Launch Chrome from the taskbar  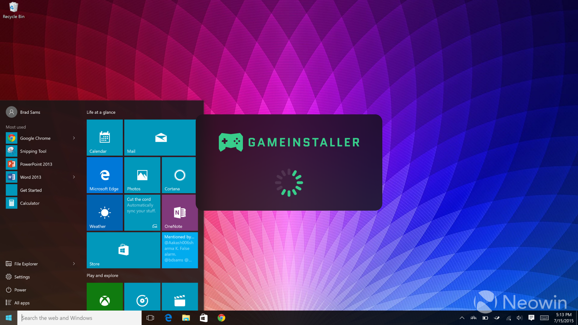point(222,318)
